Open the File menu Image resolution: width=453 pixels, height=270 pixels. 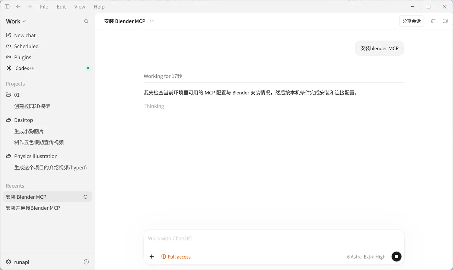pyautogui.click(x=44, y=6)
